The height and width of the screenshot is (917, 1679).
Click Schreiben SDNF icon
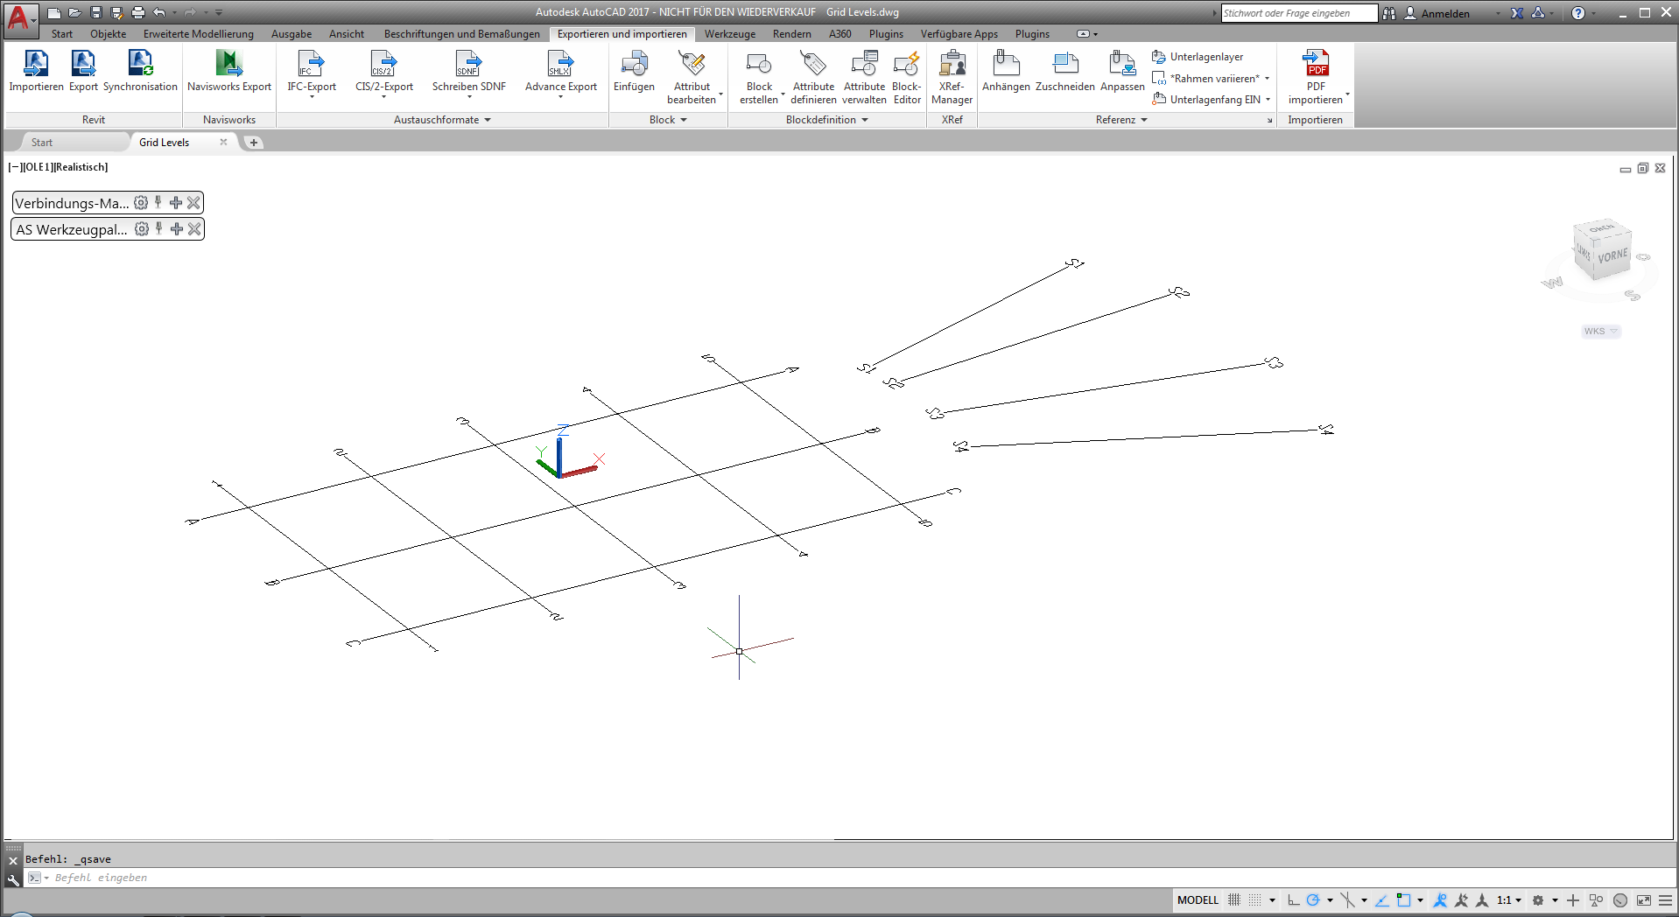click(x=469, y=63)
